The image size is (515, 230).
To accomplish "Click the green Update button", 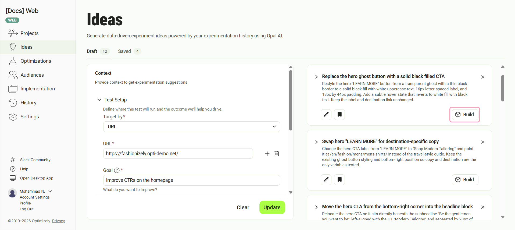I will click(272, 207).
